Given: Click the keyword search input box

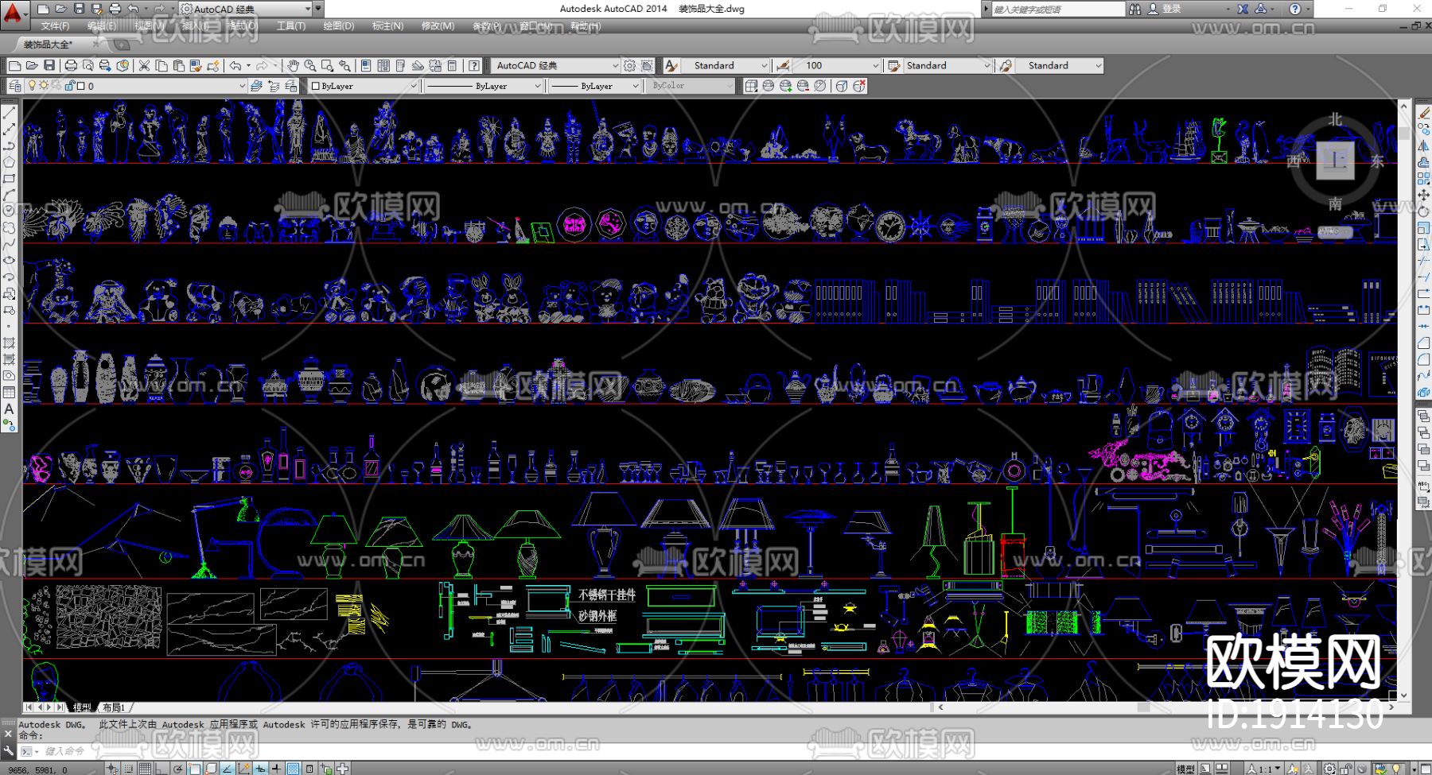Looking at the screenshot, I should 1058,9.
